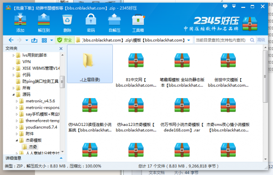Open the ..(上层目录) parent folder
Screen dimensions: 273x175
(90, 64)
